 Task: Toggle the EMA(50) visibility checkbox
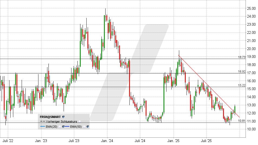(84, 127)
